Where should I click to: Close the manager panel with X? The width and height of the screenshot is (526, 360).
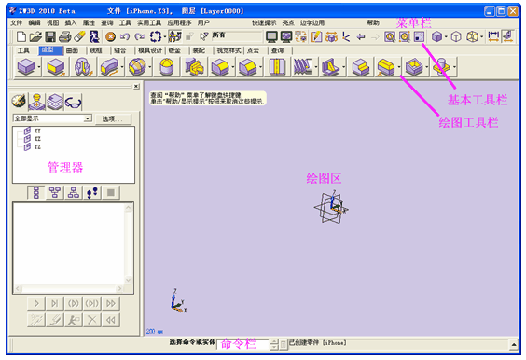coord(136,86)
